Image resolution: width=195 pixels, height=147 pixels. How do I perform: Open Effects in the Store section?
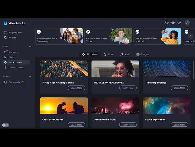(12, 57)
